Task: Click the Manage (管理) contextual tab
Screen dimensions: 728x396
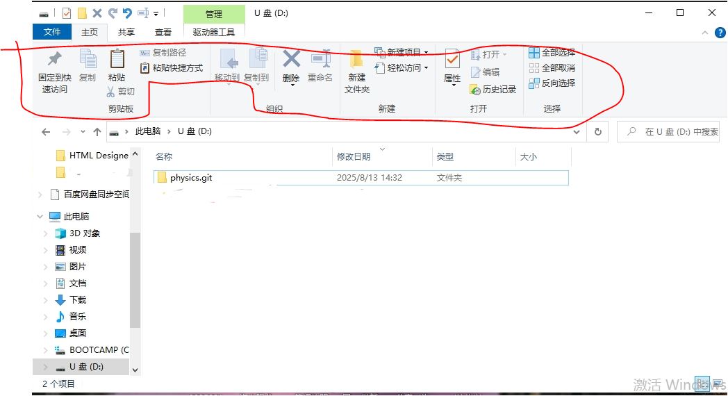Action: 214,14
